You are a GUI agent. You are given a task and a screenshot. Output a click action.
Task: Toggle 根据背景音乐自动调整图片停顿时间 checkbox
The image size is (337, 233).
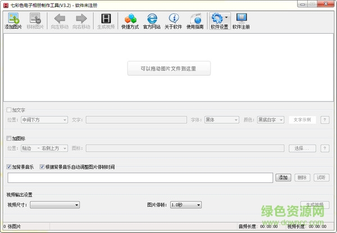tap(42, 167)
